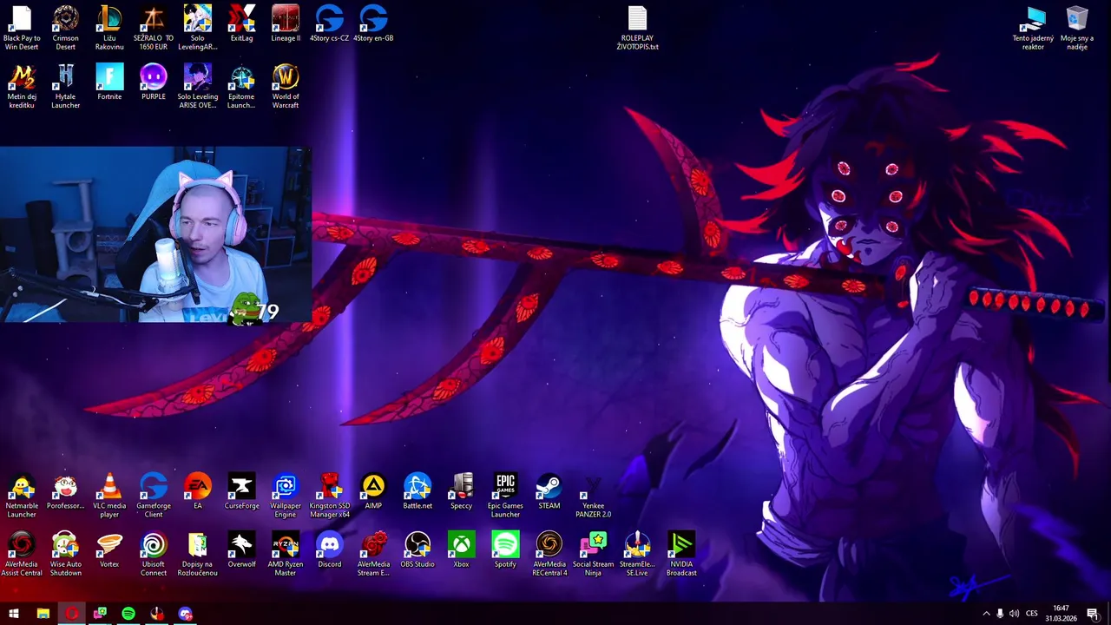The image size is (1111, 625).
Task: Open the notification center icon
Action: pos(1093,614)
